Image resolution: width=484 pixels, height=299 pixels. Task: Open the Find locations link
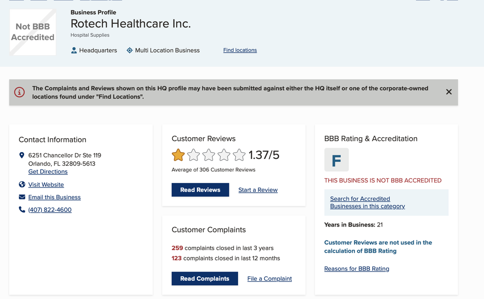[240, 50]
